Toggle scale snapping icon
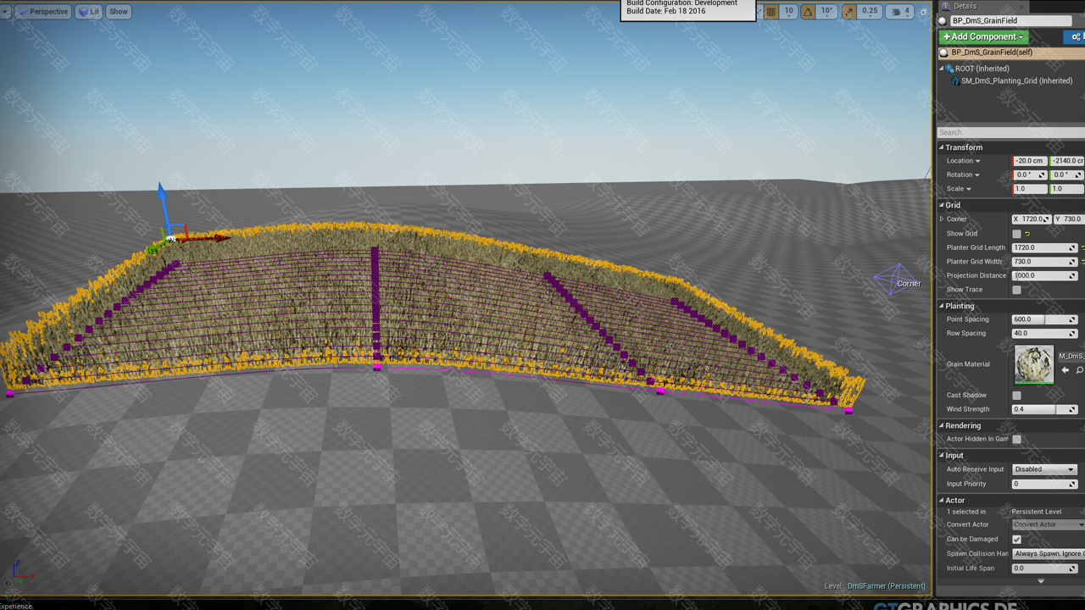The width and height of the screenshot is (1085, 610). pos(849,11)
